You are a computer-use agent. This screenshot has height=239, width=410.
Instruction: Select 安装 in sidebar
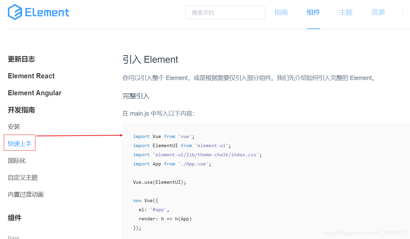tap(14, 127)
